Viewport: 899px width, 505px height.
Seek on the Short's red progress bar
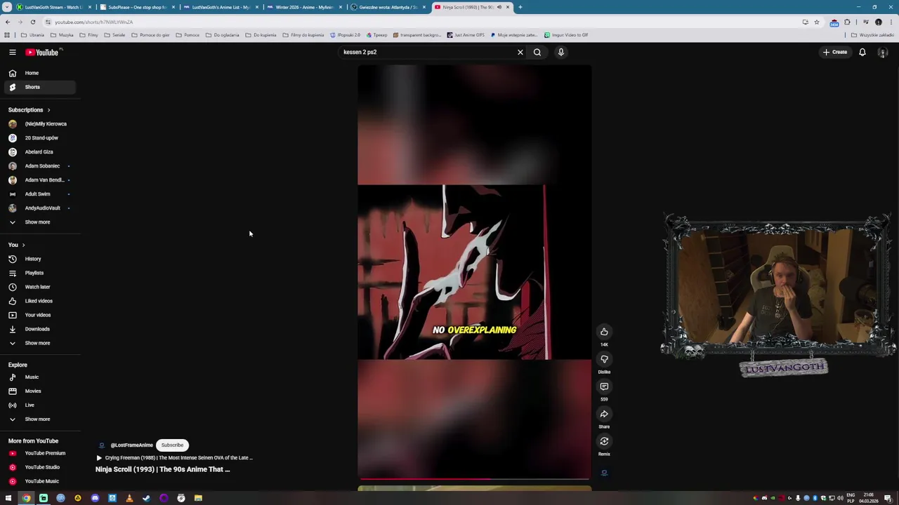pos(474,479)
